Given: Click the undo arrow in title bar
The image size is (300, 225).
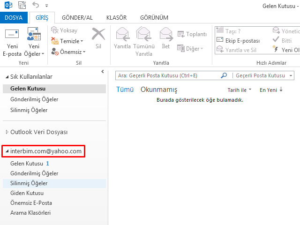Looking at the screenshot, I should [x=37, y=6].
